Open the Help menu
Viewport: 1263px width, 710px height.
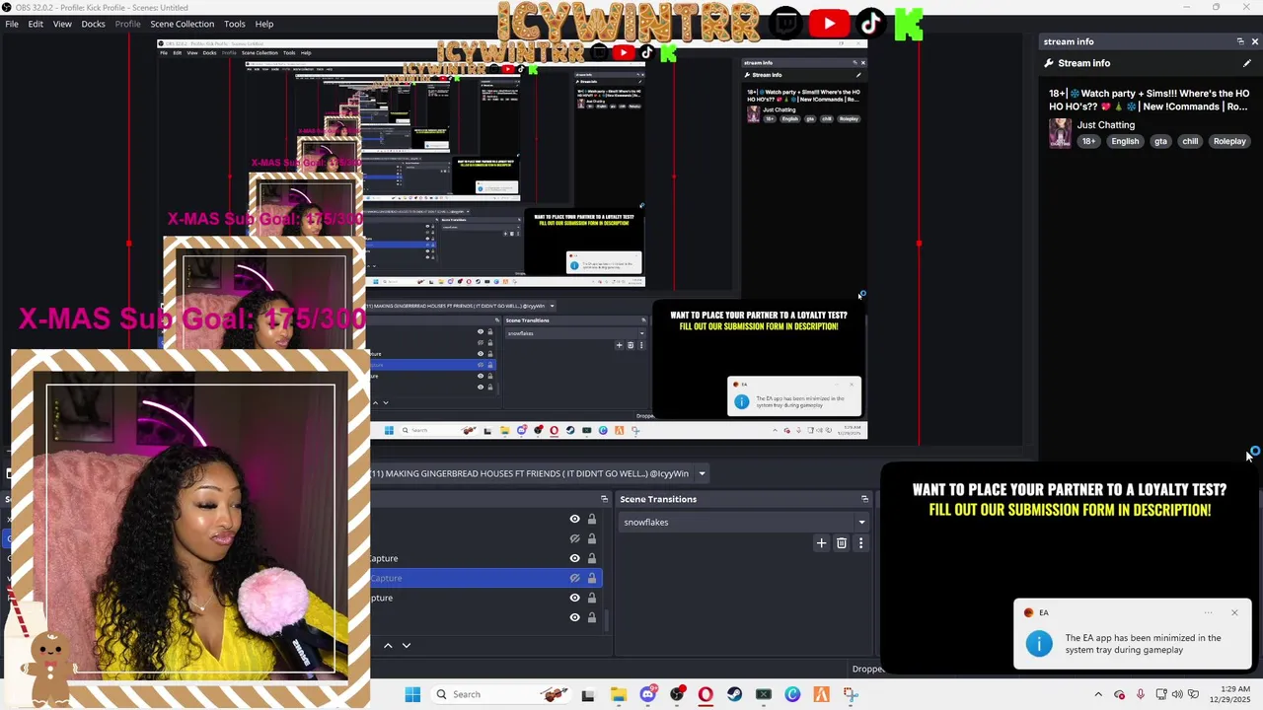[264, 24]
